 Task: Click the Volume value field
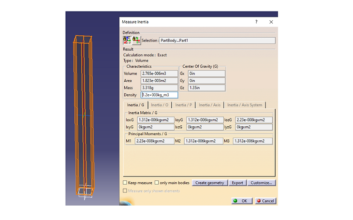(159, 73)
